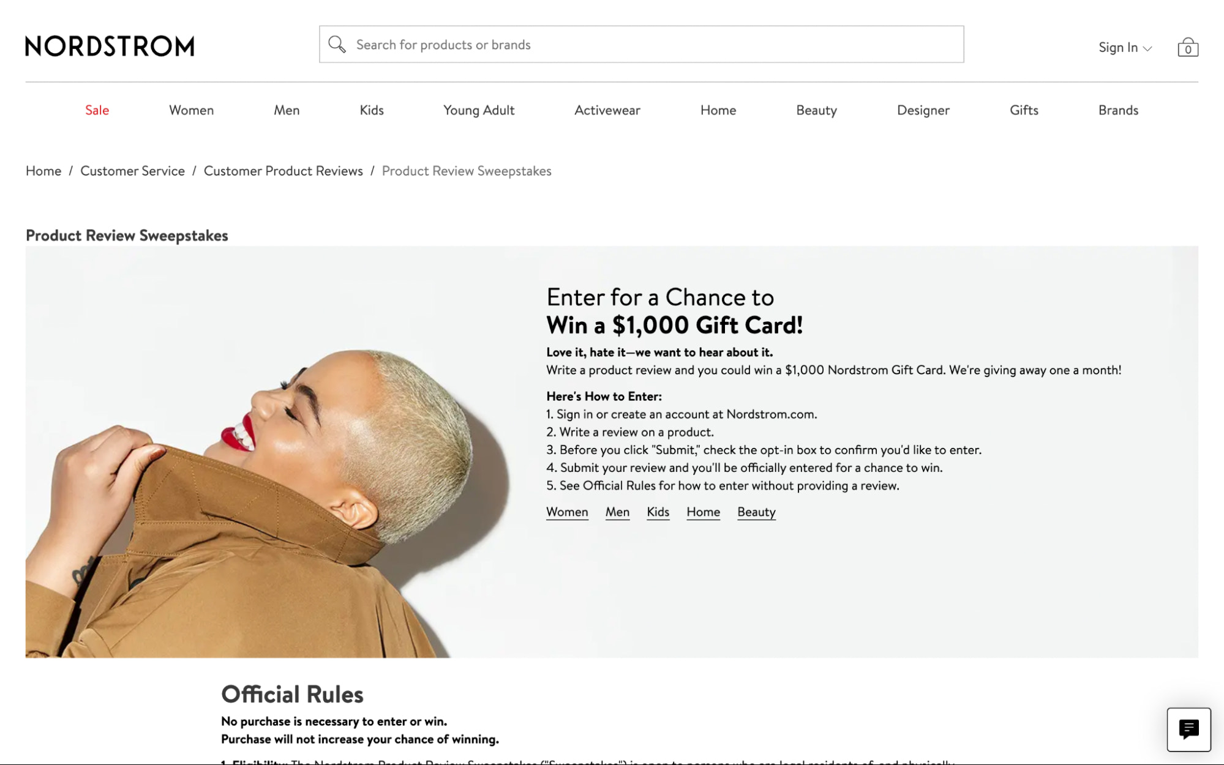Click the Home breadcrumb link
1224x765 pixels.
(43, 171)
